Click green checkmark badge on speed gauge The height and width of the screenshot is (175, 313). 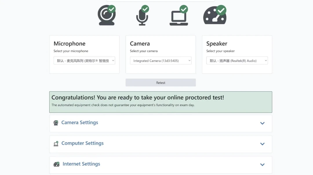221,10
